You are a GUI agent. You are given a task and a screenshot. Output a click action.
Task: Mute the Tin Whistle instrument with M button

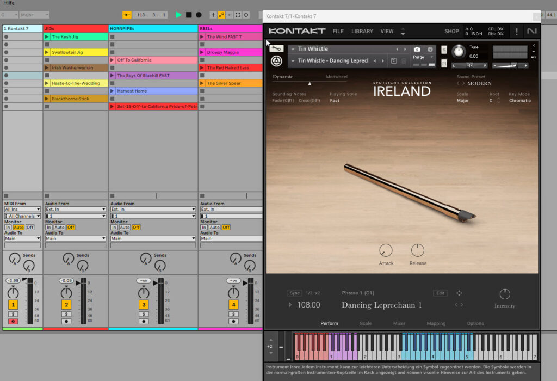(x=444, y=63)
